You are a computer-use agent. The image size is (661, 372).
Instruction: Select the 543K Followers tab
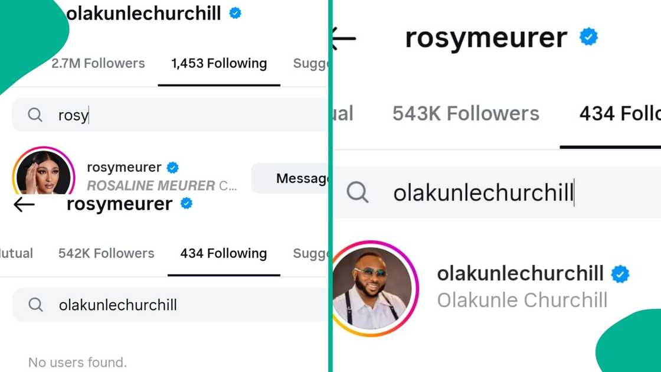(x=466, y=113)
